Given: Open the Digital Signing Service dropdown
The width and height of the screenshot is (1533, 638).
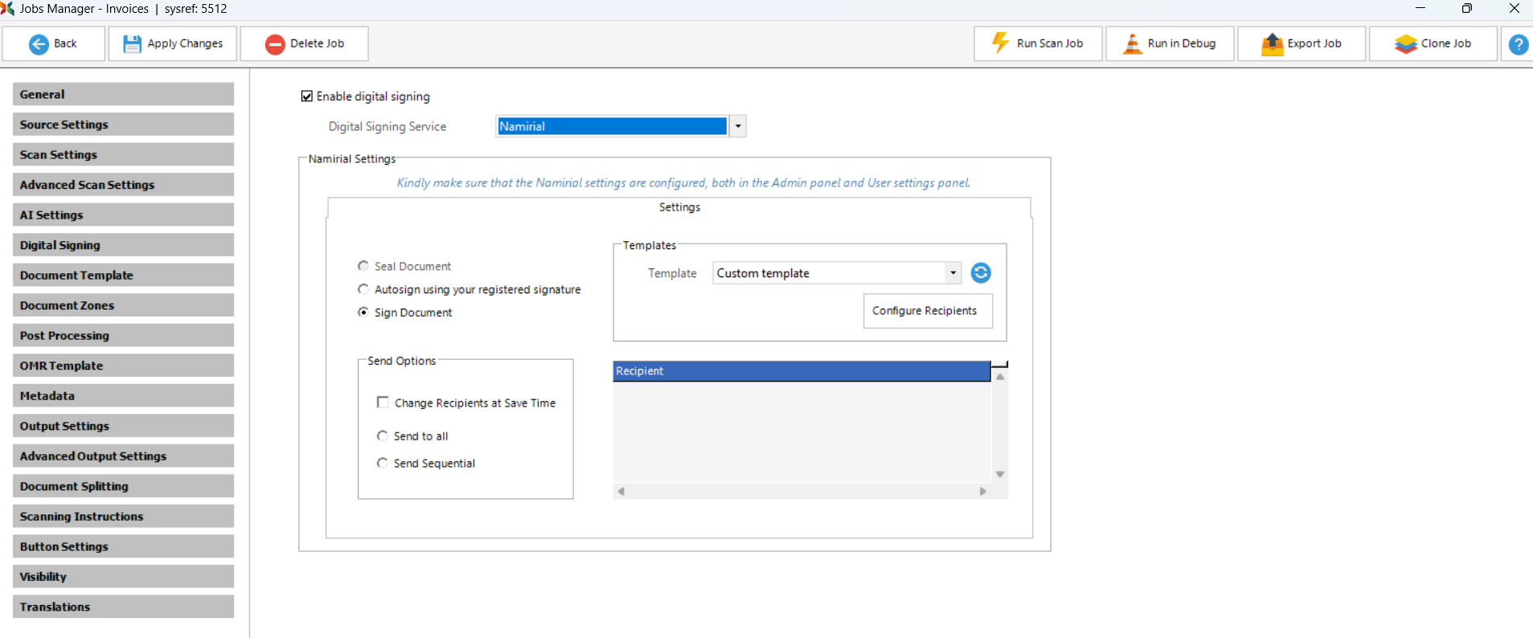Looking at the screenshot, I should [x=737, y=126].
